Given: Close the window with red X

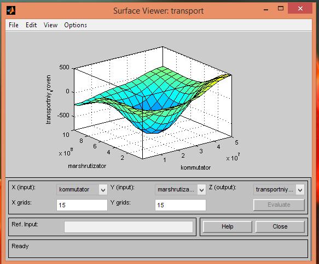Looking at the screenshot, I should coord(300,9).
